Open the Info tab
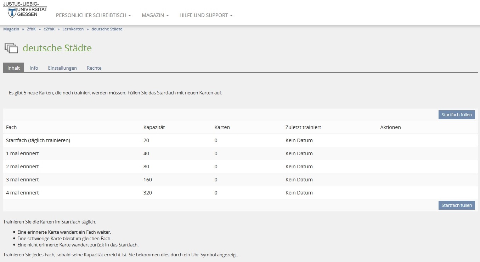The height and width of the screenshot is (262, 480). click(34, 68)
